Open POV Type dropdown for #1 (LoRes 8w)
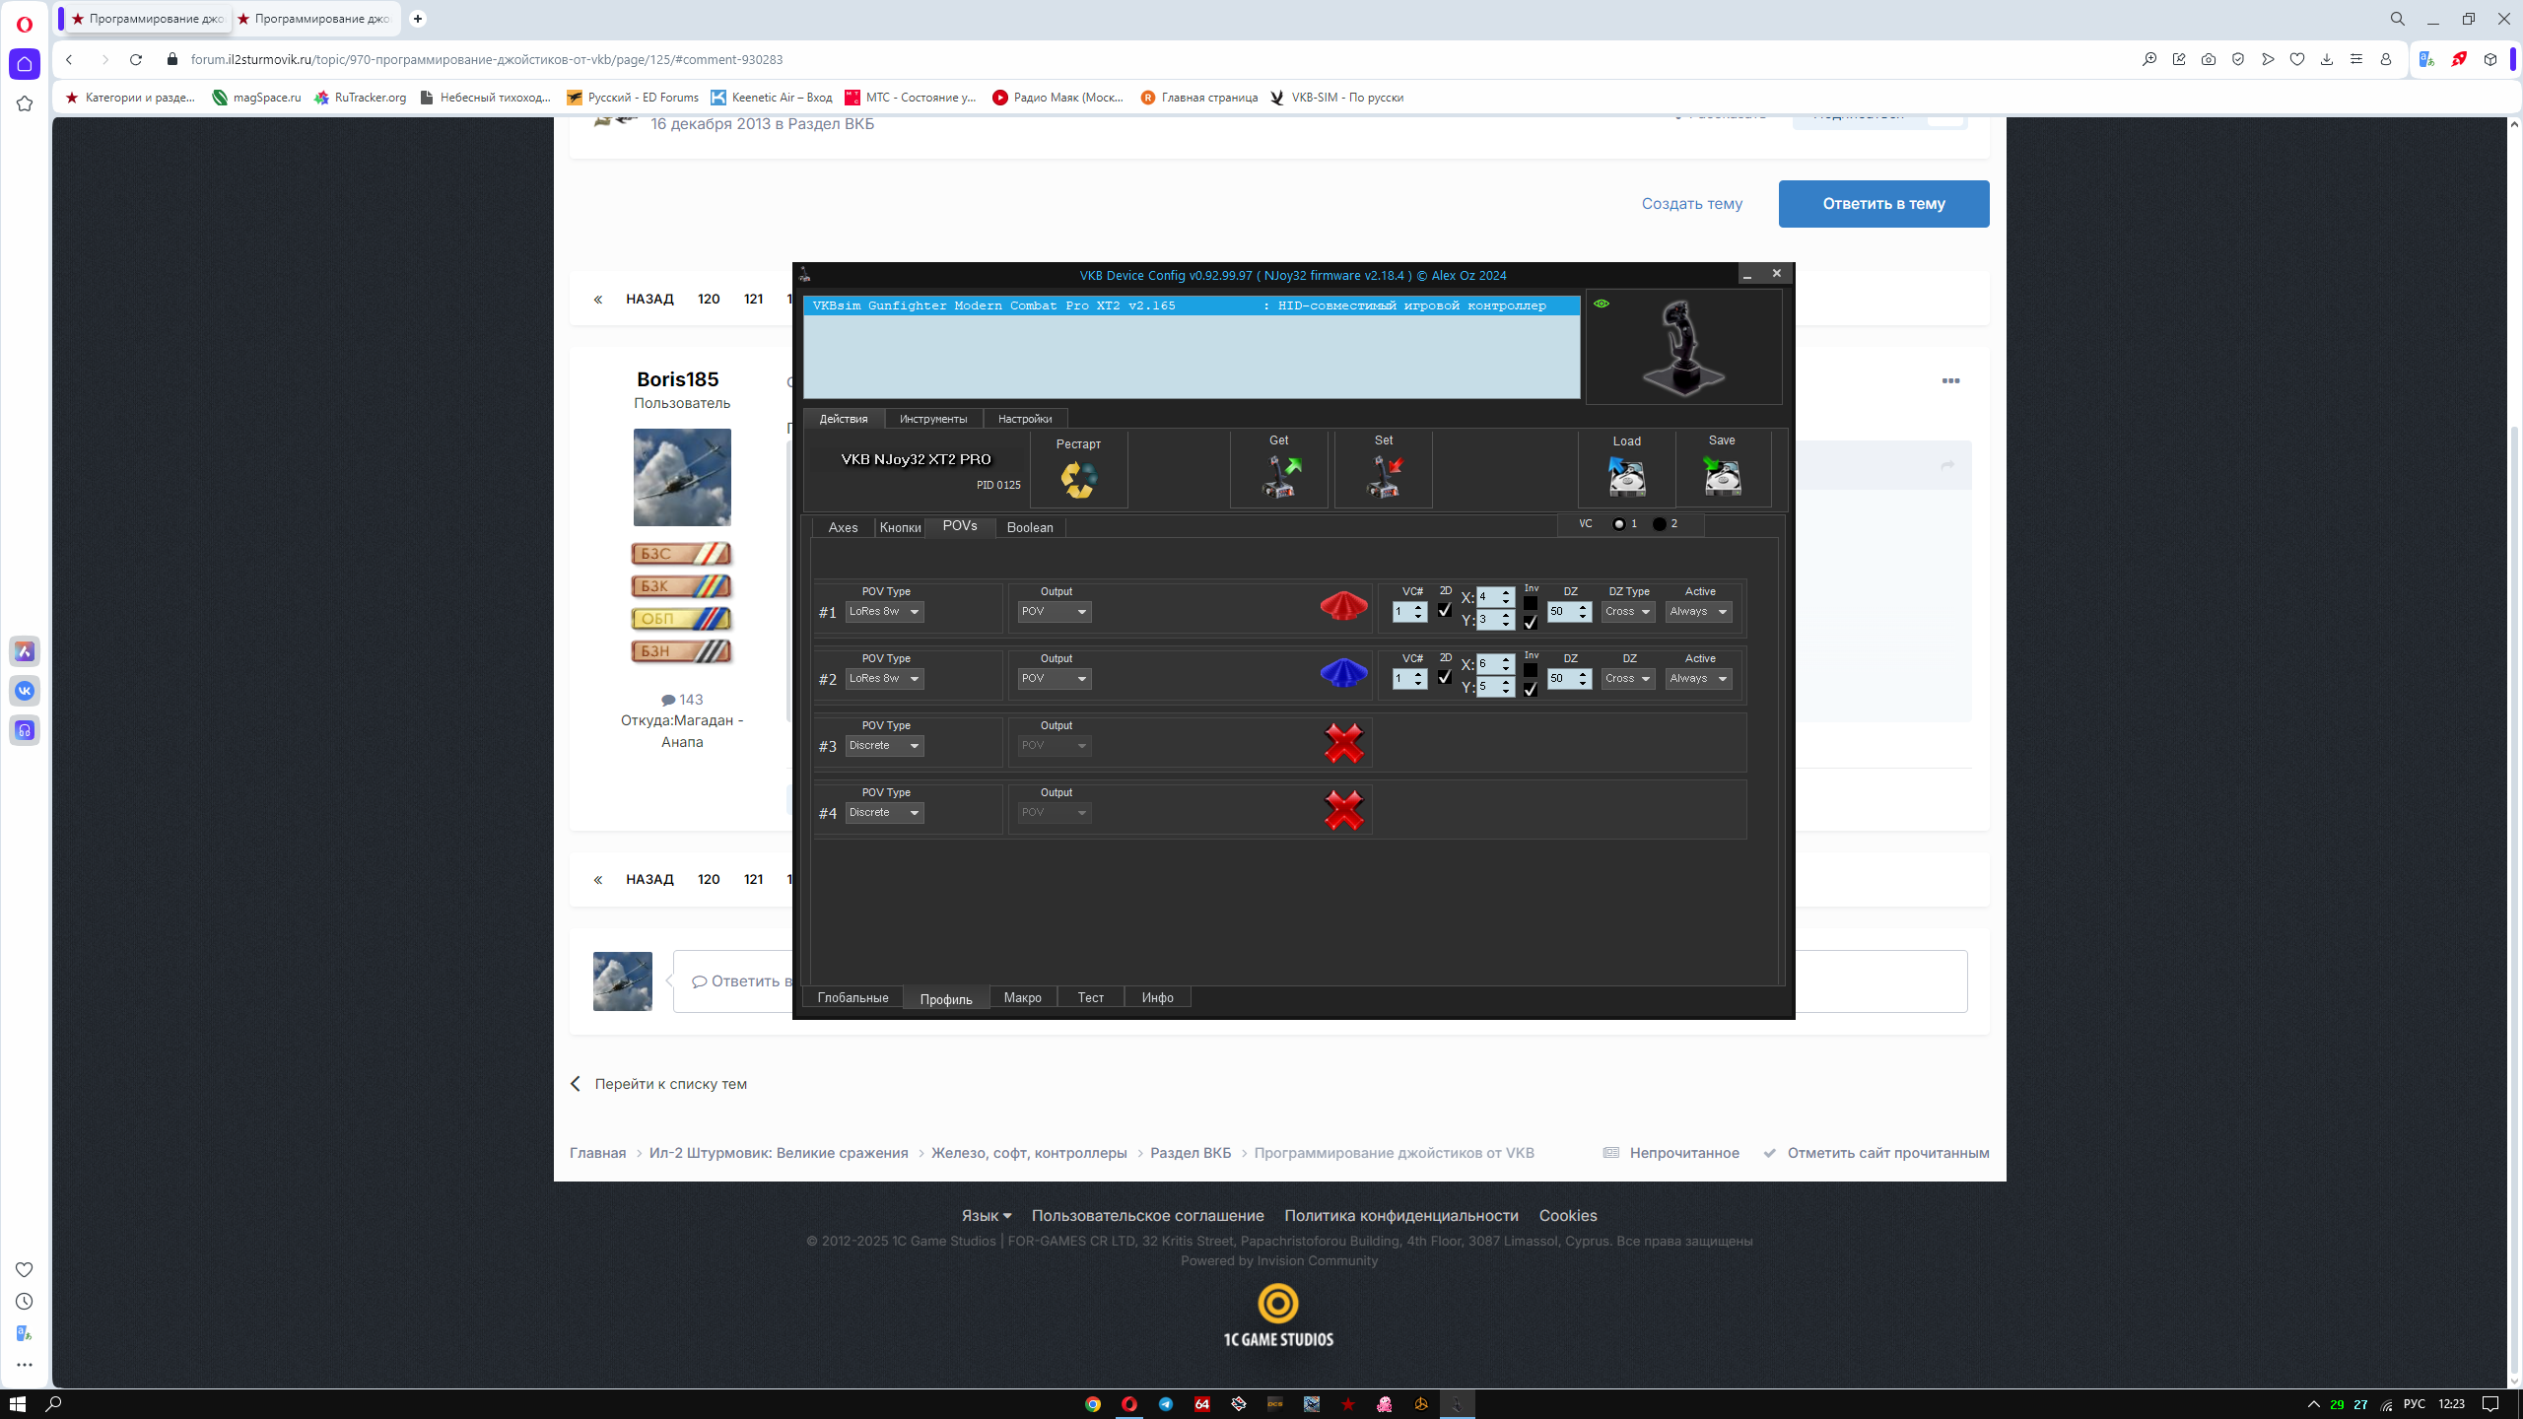 pos(884,612)
